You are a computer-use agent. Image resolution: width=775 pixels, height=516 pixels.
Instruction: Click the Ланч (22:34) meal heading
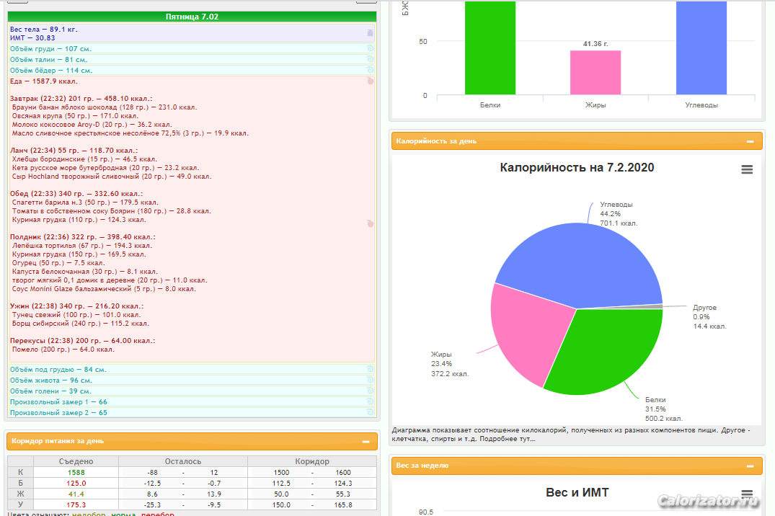[x=74, y=150]
